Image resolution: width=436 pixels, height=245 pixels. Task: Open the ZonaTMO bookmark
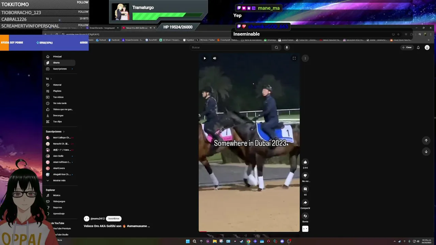pos(151,40)
